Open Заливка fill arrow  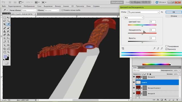coord(179,74)
